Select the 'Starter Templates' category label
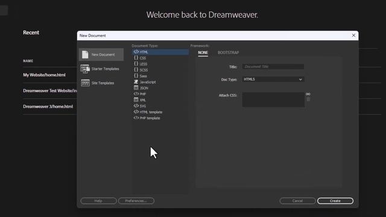Viewport: 386px width, 217px height. [x=106, y=69]
